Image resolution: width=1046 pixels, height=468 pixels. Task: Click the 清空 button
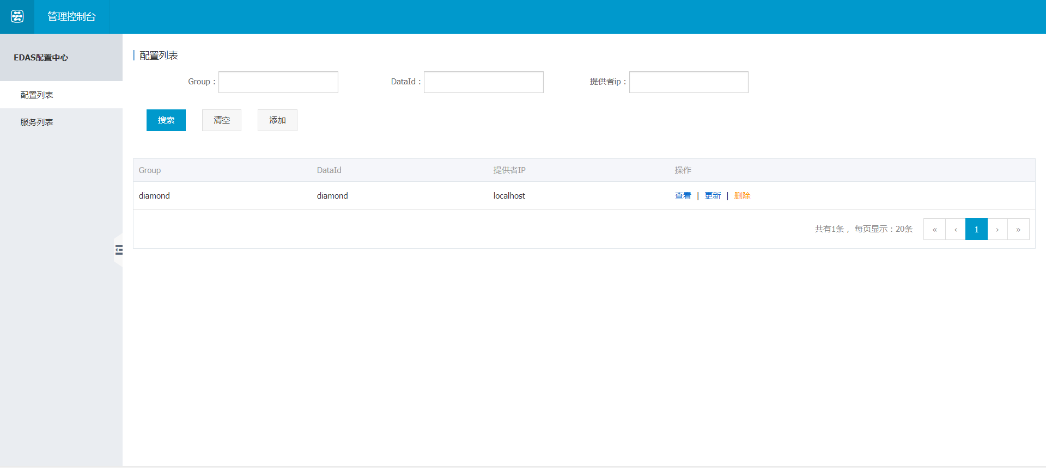pyautogui.click(x=222, y=120)
